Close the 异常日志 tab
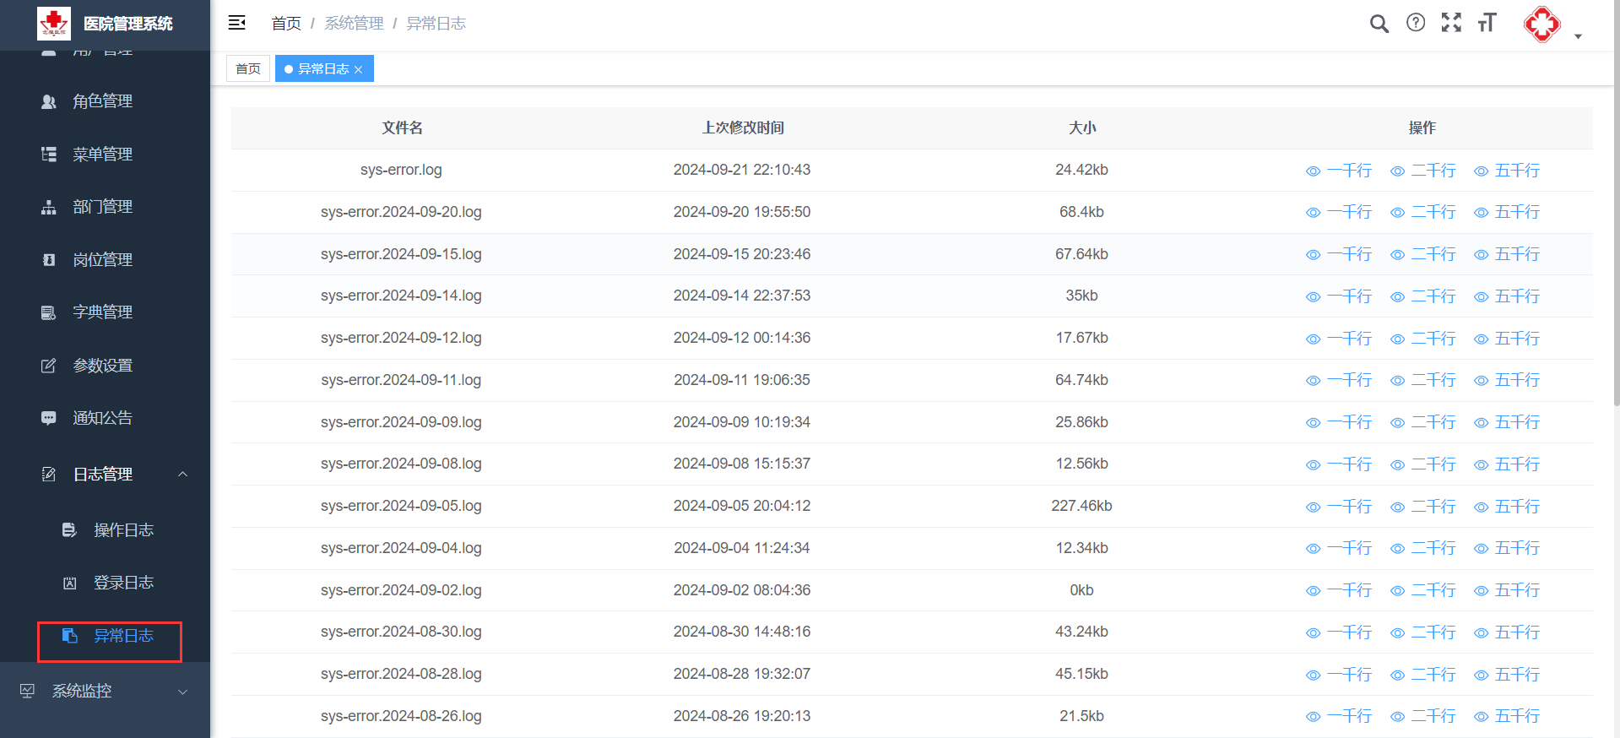Screen dimensions: 1620x738 pos(359,69)
